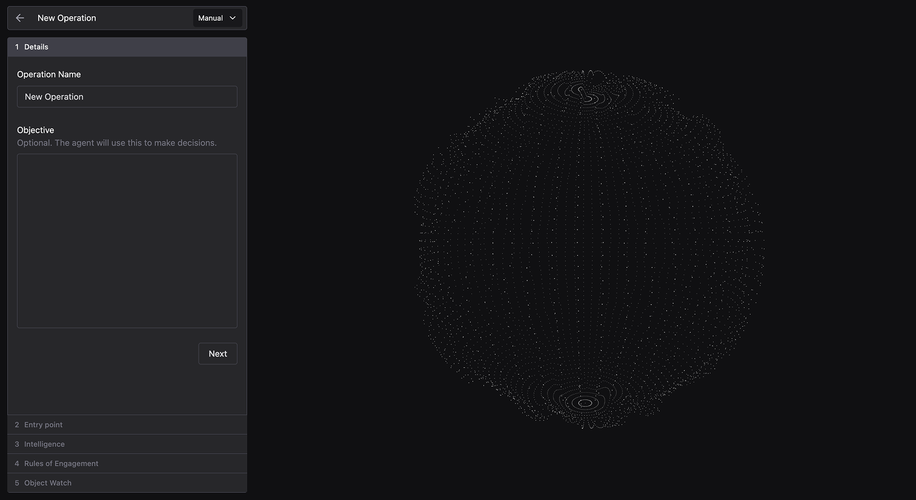This screenshot has height=500, width=916.
Task: Click the Objective field label
Action: point(36,130)
